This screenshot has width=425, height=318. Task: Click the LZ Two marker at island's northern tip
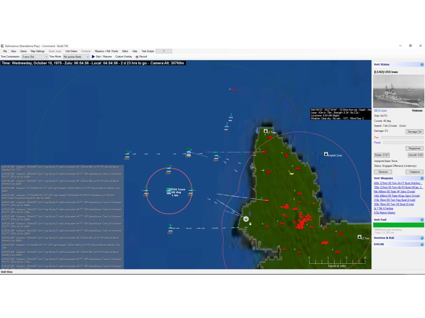[266, 131]
